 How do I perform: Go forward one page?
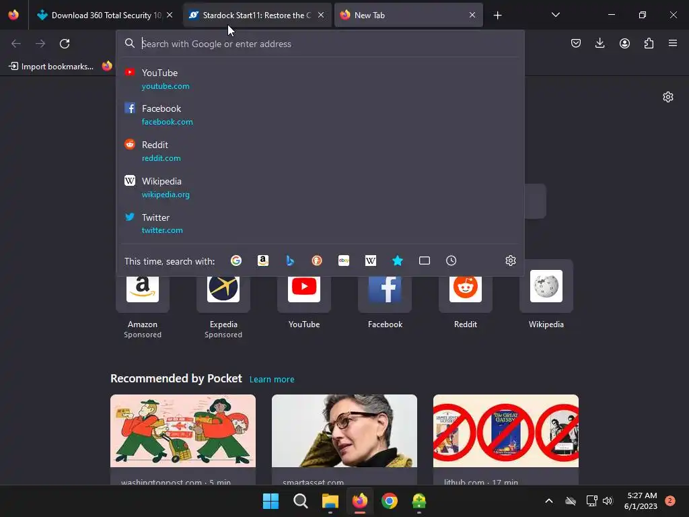pos(40,44)
